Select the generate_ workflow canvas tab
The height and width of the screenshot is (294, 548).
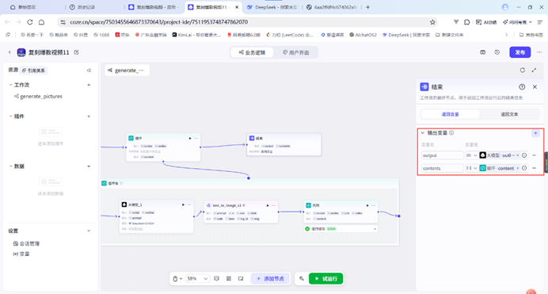(127, 71)
